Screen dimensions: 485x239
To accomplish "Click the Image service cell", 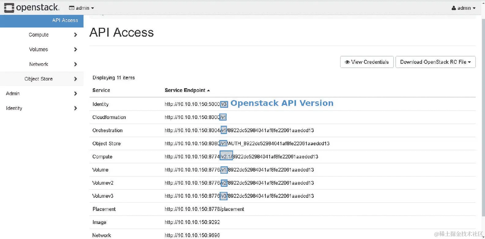I will [99, 222].
